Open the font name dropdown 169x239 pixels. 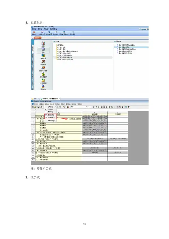tap(79, 107)
